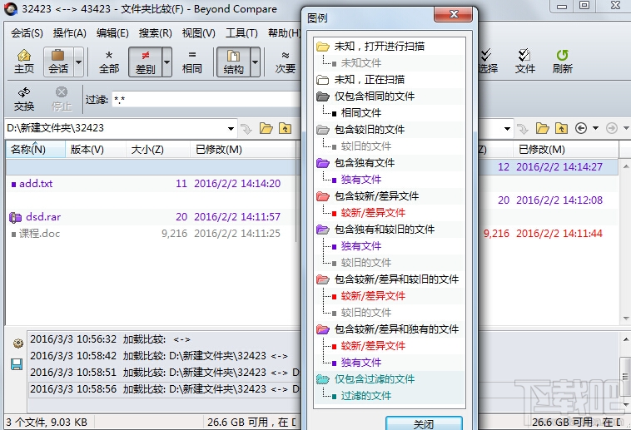Select 包含独有文件 legend folder entry
Image resolution: width=631 pixels, height=430 pixels.
click(x=364, y=163)
